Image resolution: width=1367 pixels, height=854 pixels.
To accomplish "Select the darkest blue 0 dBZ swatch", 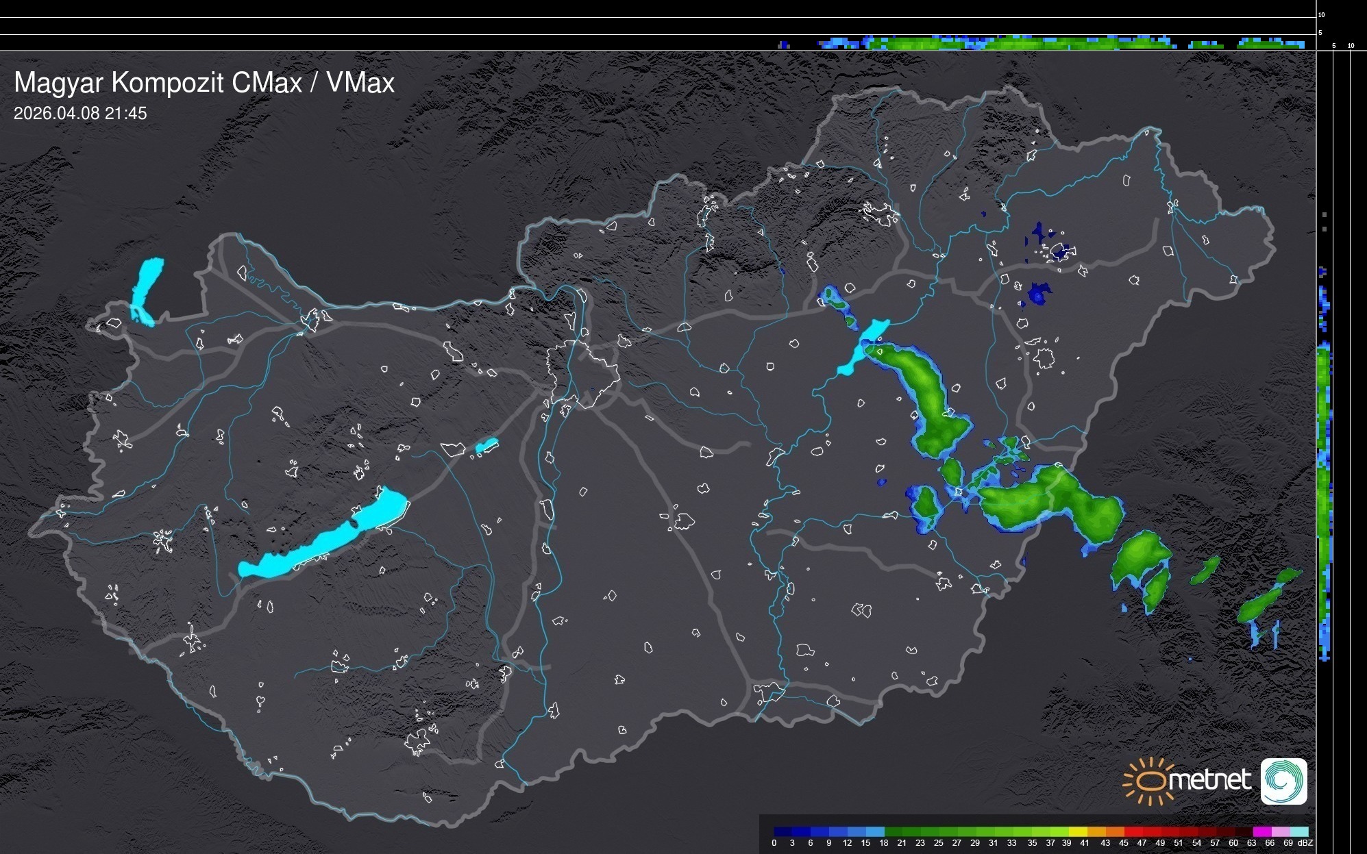I will (x=783, y=831).
